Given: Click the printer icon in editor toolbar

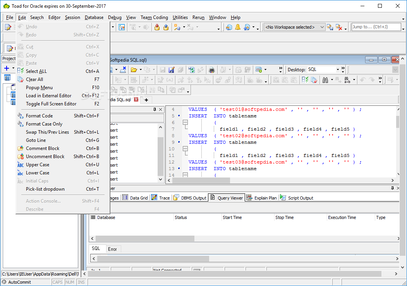Looking at the screenshot, I should (212, 70).
